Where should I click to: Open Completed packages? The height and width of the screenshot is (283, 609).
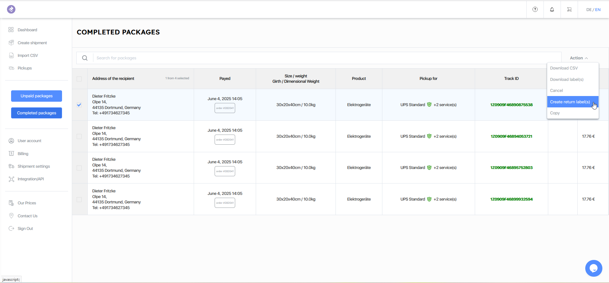(37, 113)
